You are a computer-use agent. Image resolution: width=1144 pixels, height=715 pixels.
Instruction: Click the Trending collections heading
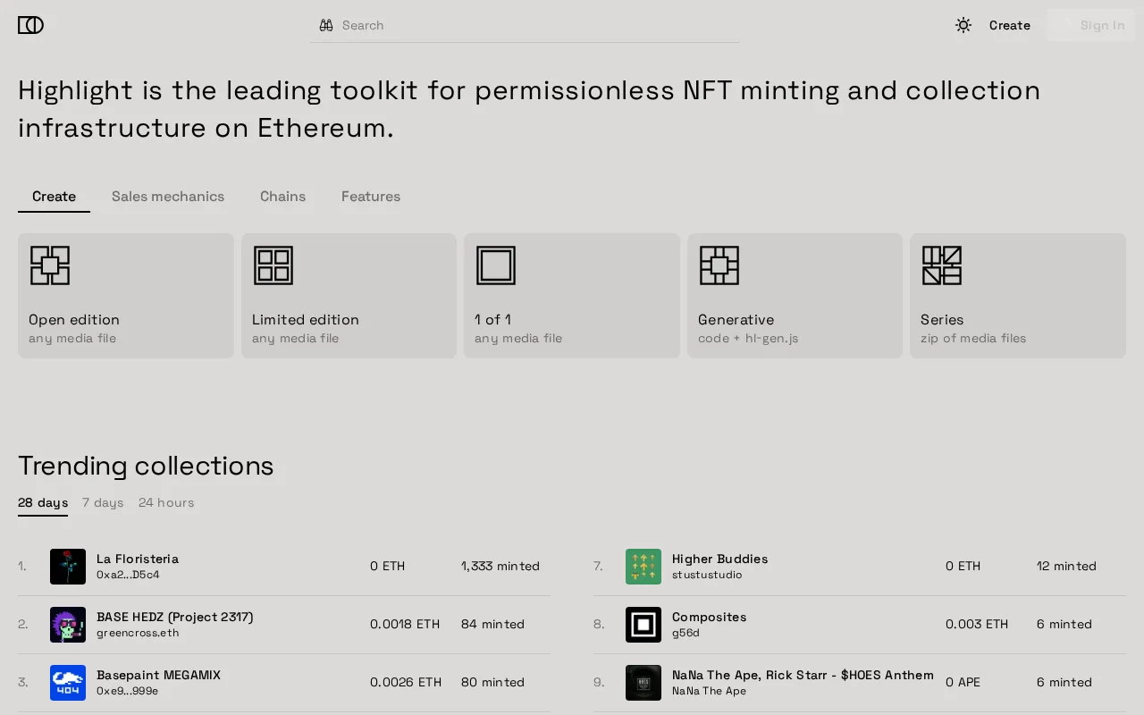146,466
